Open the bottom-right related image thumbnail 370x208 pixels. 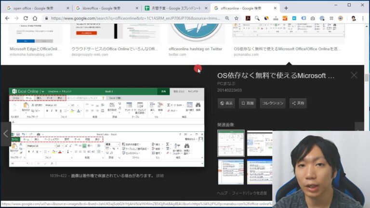[x=260, y=172]
